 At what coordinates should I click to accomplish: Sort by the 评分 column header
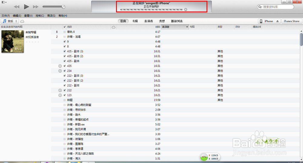[243, 27]
